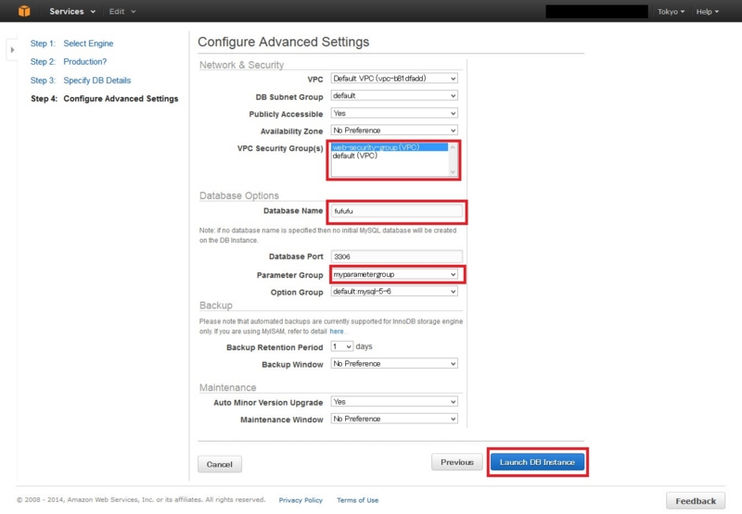Open the DB Subnet Group dropdown
The width and height of the screenshot is (742, 514).
tap(394, 95)
